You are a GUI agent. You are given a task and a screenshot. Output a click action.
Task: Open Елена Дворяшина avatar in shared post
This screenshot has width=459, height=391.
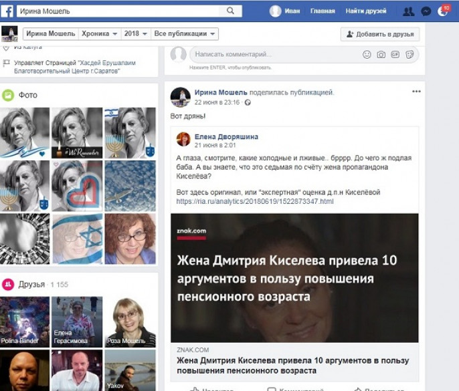coord(183,139)
